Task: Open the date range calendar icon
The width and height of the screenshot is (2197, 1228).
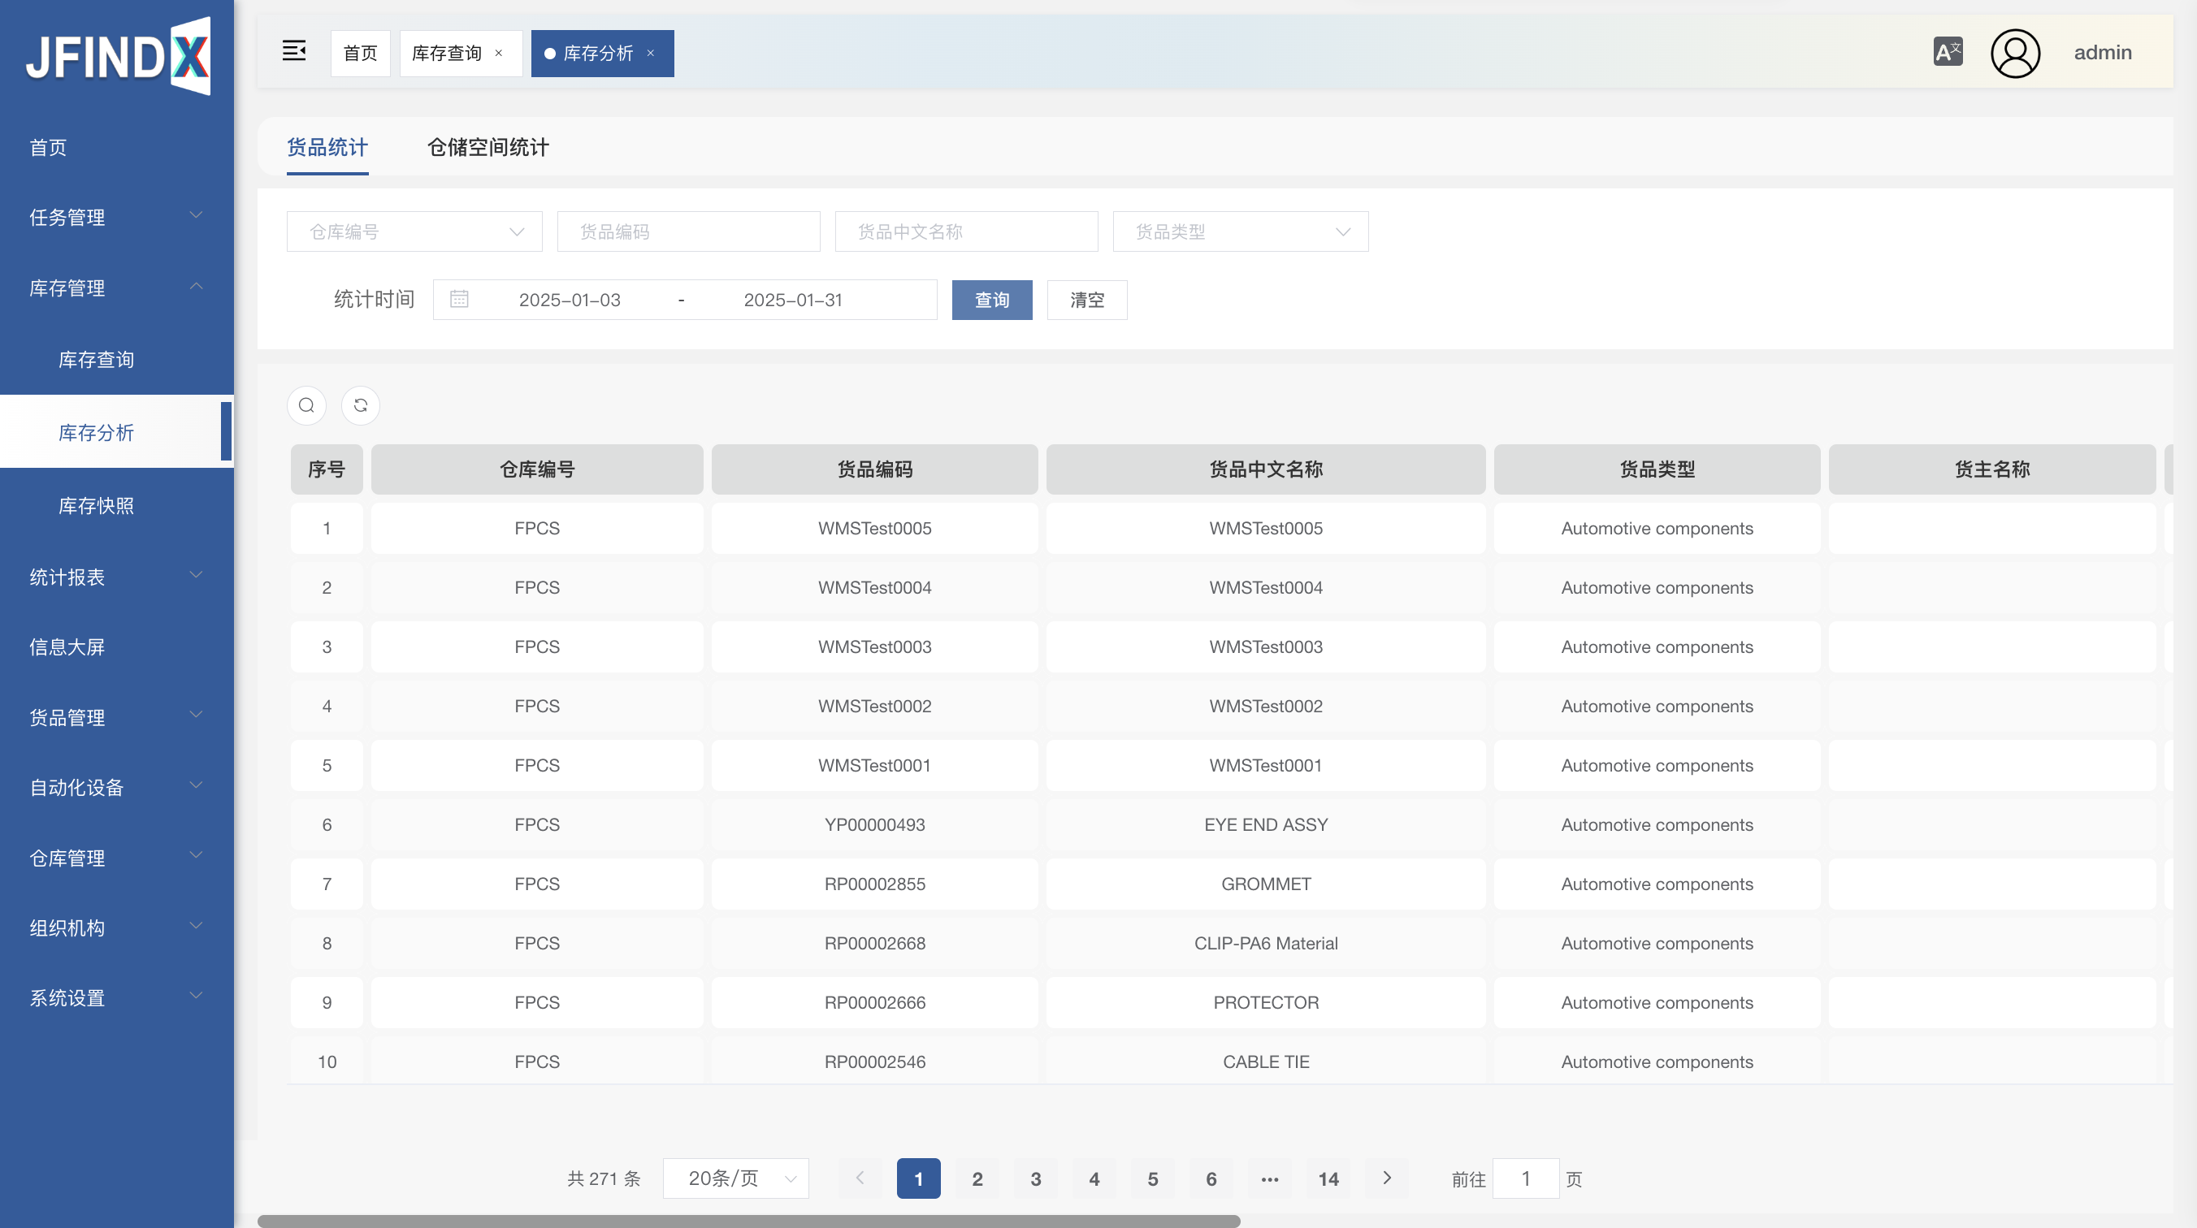Action: (x=459, y=300)
